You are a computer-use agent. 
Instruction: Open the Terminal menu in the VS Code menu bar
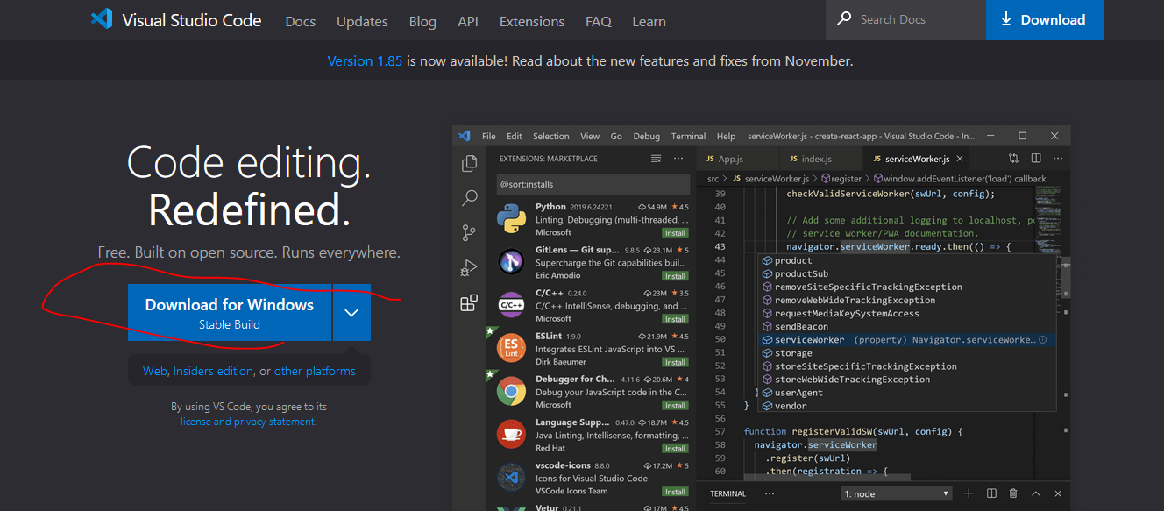click(688, 136)
